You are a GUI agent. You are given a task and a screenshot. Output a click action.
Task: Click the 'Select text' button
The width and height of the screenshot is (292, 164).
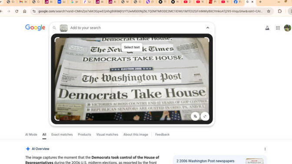(132, 47)
